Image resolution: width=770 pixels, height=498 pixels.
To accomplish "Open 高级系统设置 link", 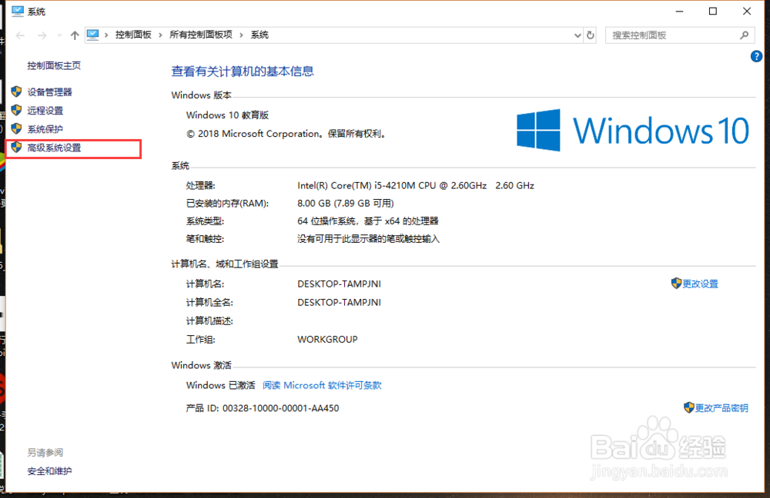I will pos(54,148).
